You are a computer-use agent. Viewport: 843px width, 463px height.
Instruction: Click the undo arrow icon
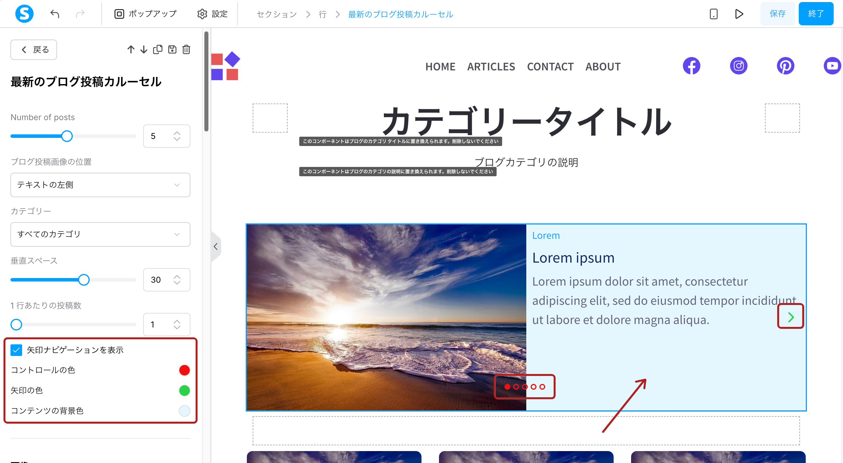[x=55, y=14]
